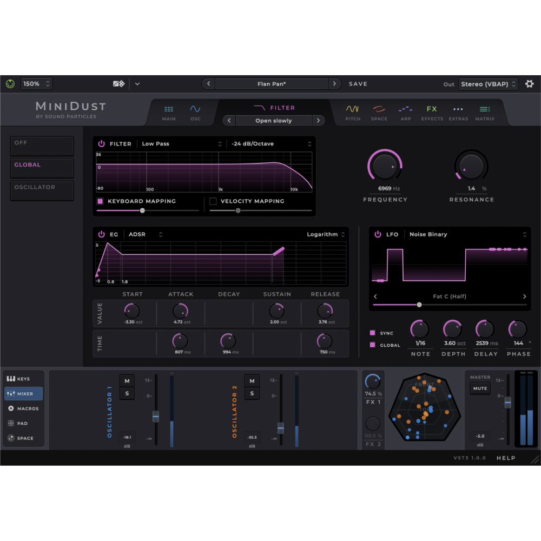
Task: Toggle the LFO power icon
Action: pyautogui.click(x=378, y=234)
